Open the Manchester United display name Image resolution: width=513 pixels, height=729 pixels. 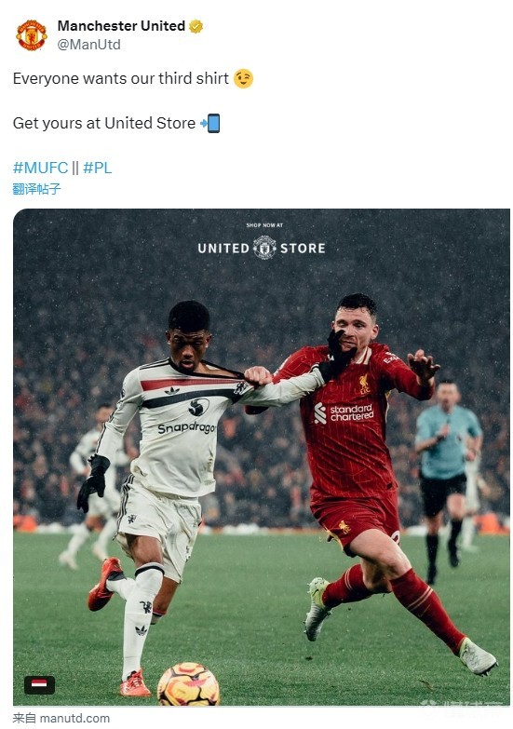(121, 26)
